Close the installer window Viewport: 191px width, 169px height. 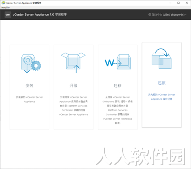(x=187, y=3)
